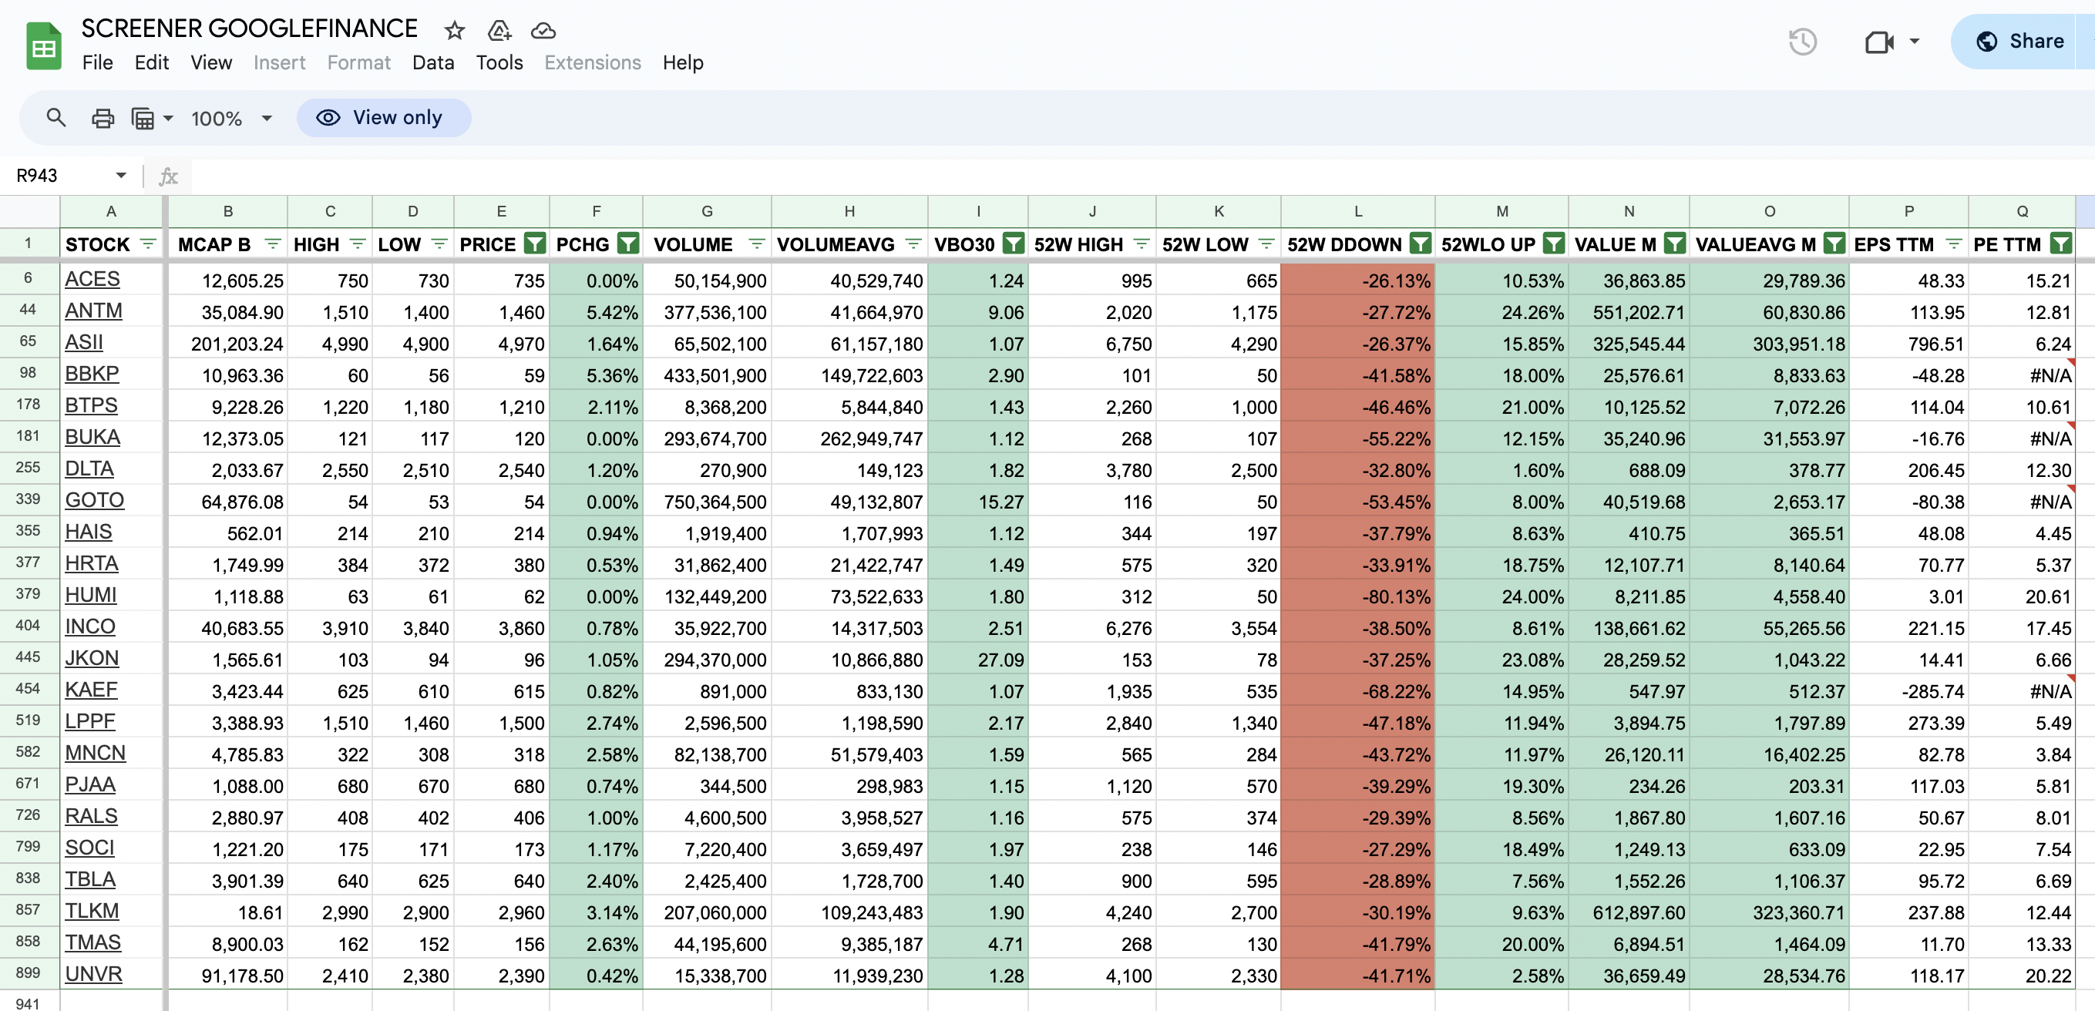Open the BBKP stock link

(92, 375)
